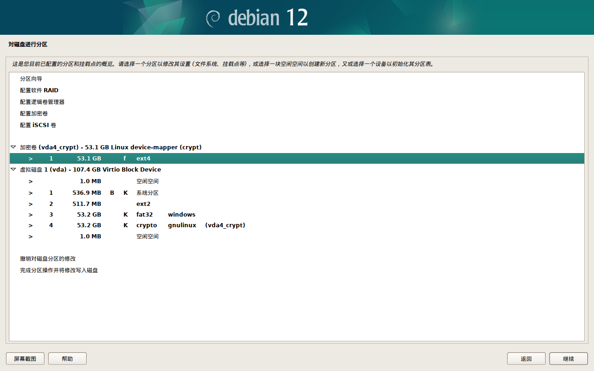Image resolution: width=594 pixels, height=371 pixels.
Task: Click the 对磁盘进行分区 page title
Action: (x=28, y=45)
